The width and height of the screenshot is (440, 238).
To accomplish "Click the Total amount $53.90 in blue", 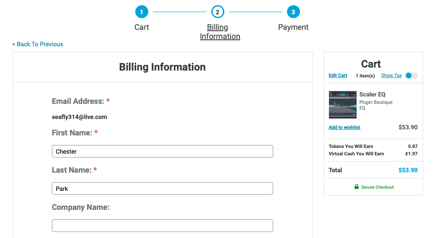I will pos(408,170).
